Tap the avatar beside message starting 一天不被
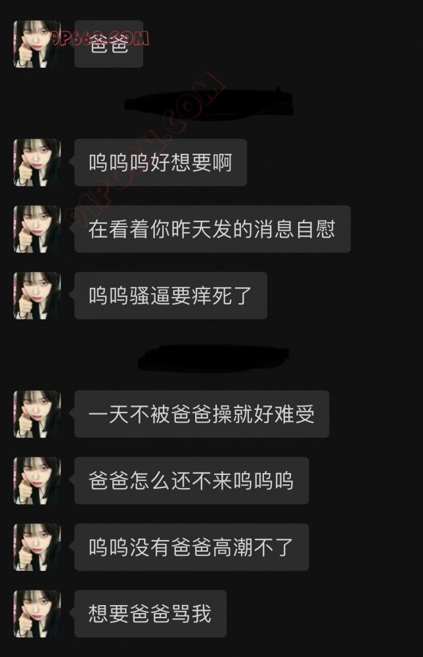The height and width of the screenshot is (657, 423). pyautogui.click(x=37, y=415)
